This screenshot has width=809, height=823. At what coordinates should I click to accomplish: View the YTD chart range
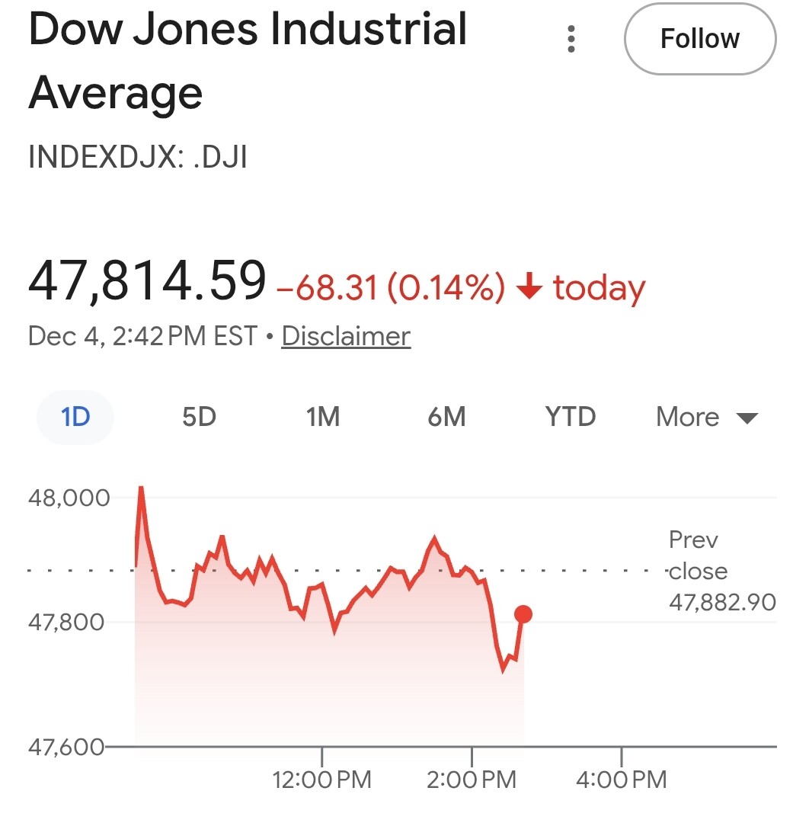571,417
